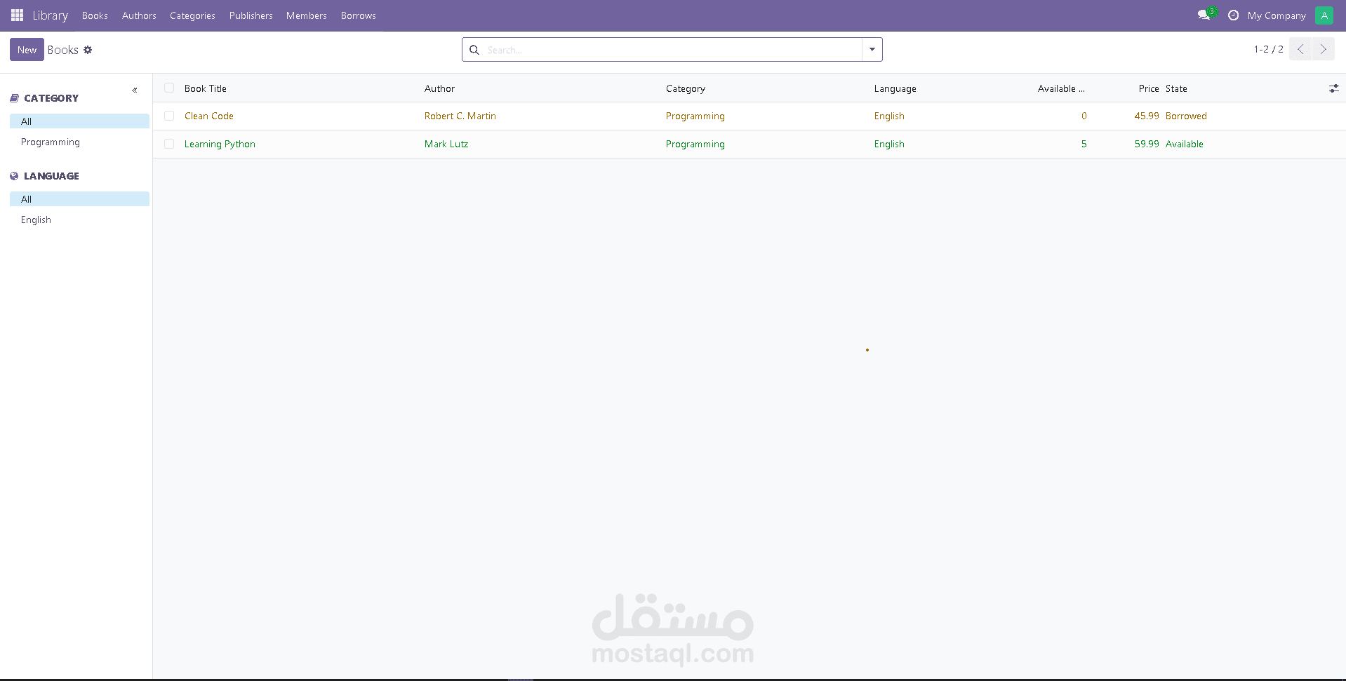This screenshot has height=681, width=1346.
Task: Open the list view options icon
Action: coord(1334,88)
